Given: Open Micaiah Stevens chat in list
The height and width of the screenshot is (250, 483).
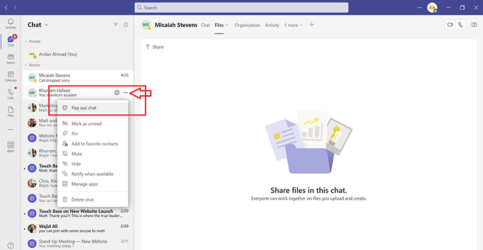Looking at the screenshot, I should (78, 78).
